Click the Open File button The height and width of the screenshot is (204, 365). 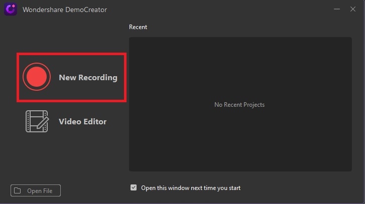coord(36,190)
